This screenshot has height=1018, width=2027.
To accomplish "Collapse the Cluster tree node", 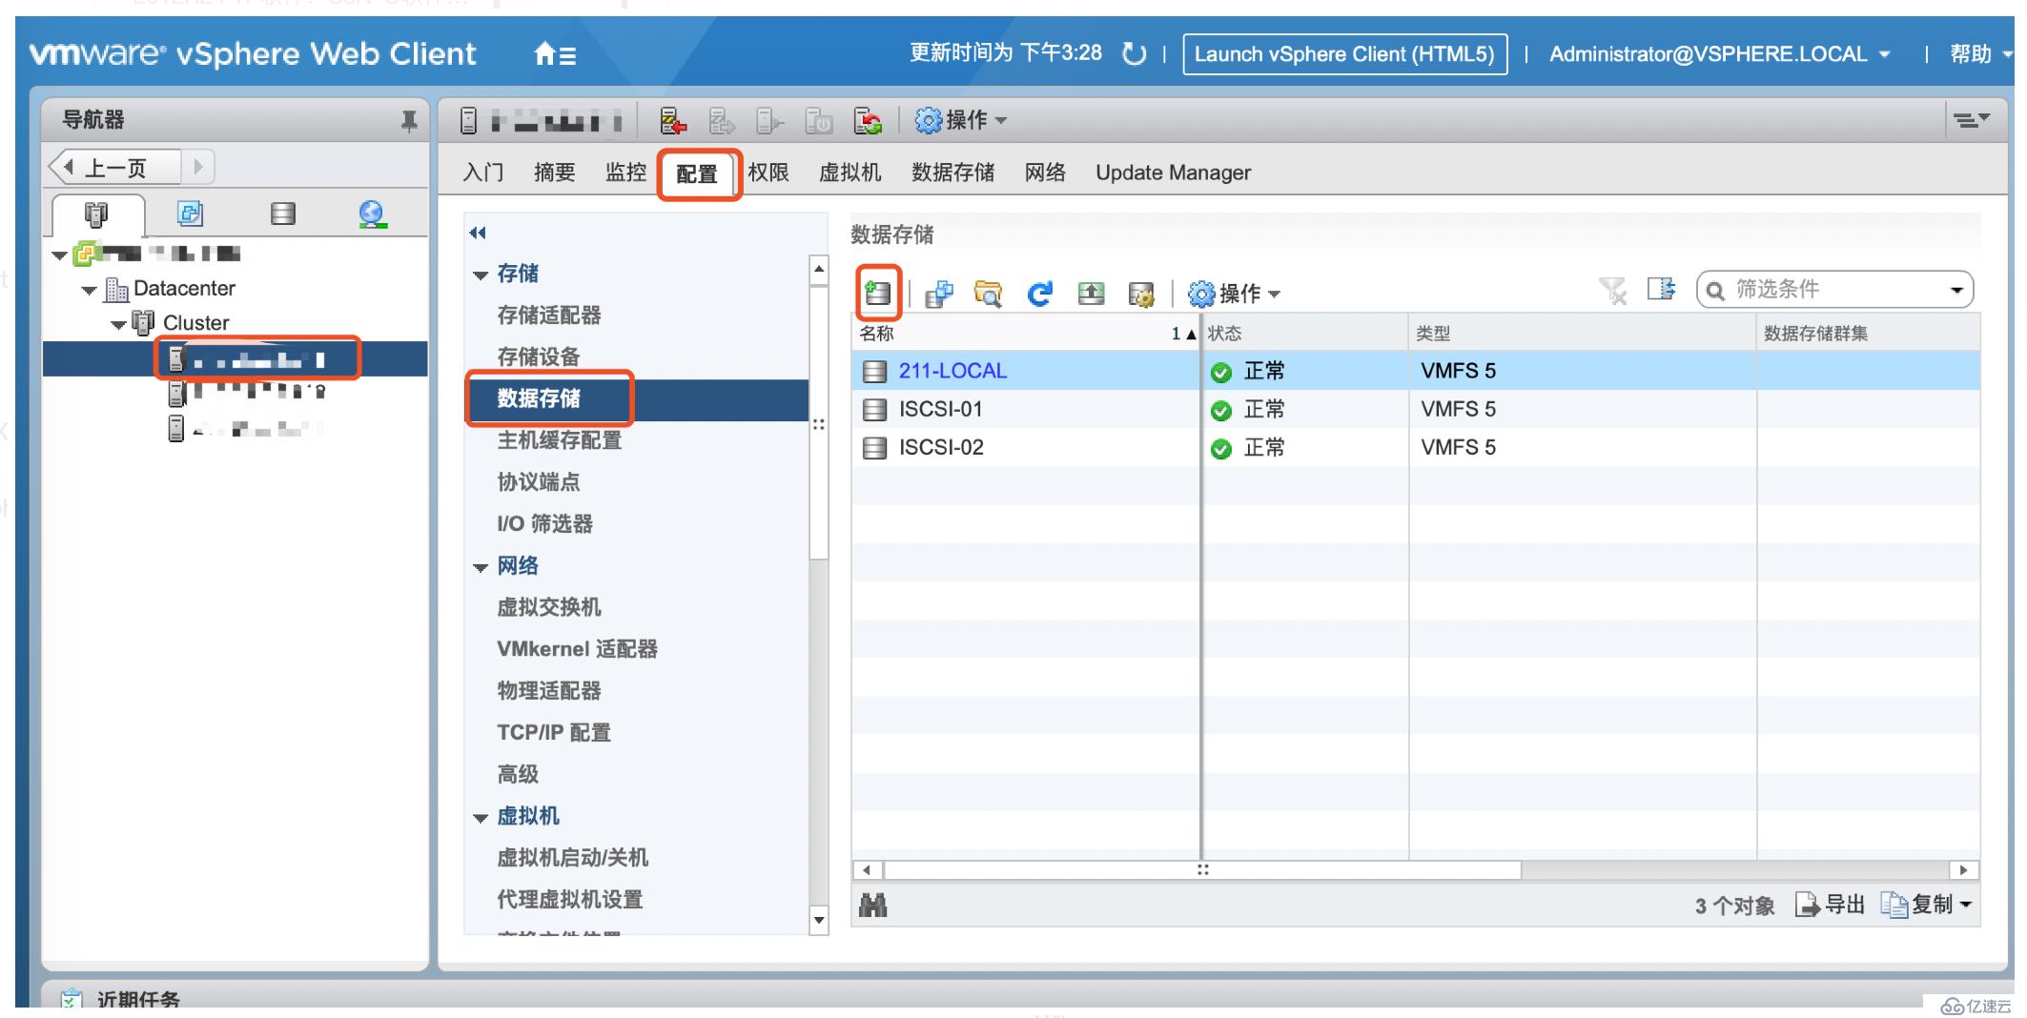I will point(118,324).
